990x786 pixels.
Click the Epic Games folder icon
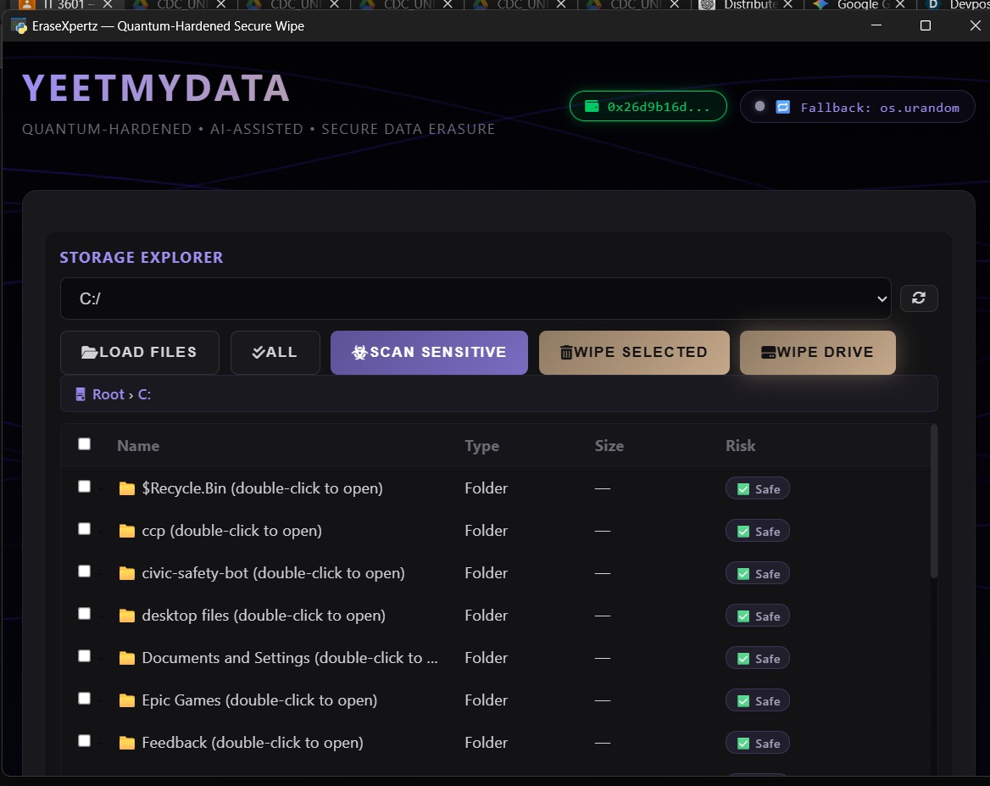pyautogui.click(x=127, y=700)
